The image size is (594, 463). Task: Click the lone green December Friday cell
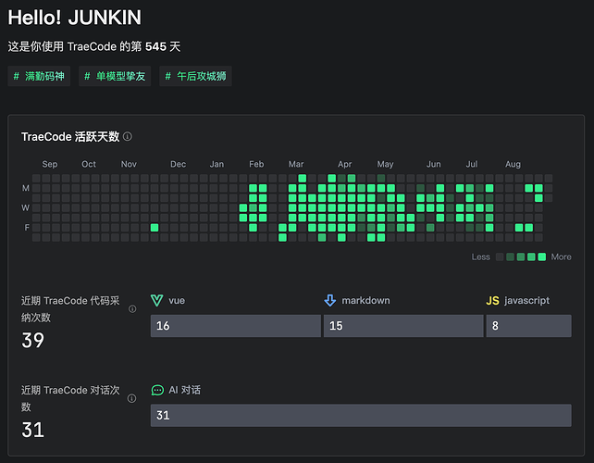(155, 228)
